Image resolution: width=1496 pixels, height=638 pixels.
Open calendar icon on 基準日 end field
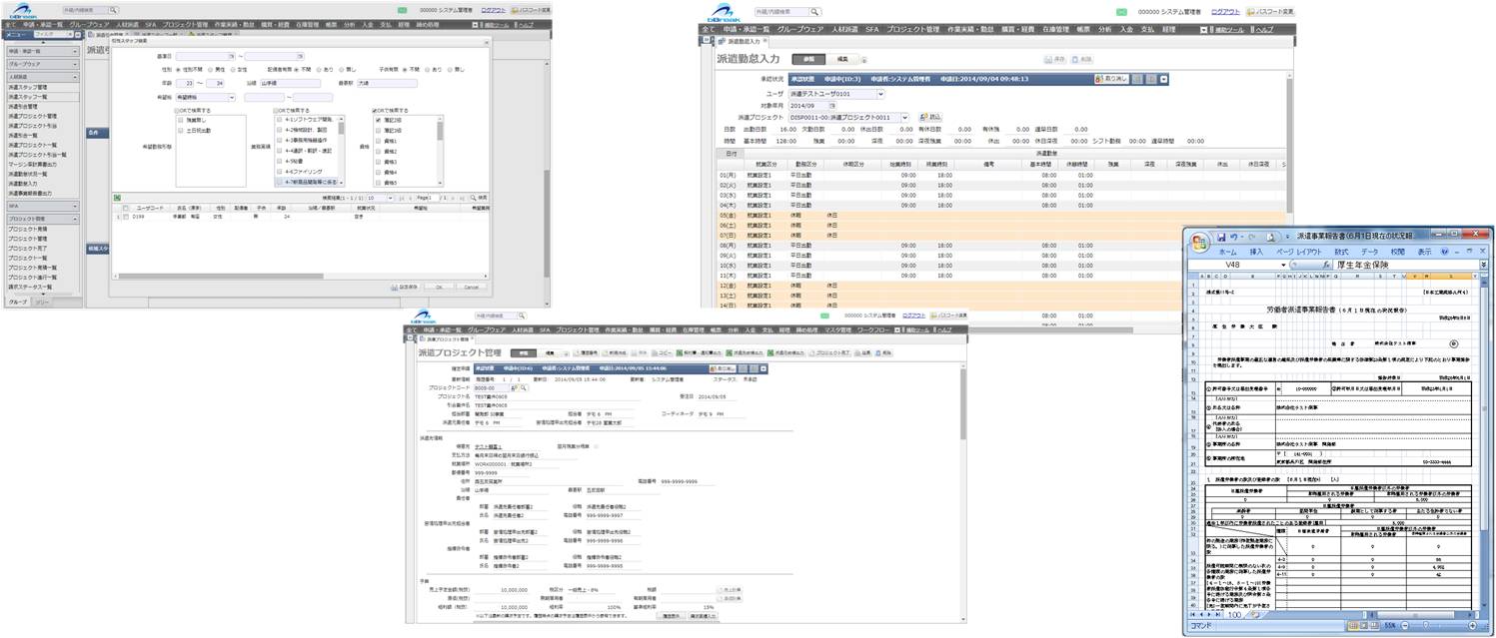(300, 57)
